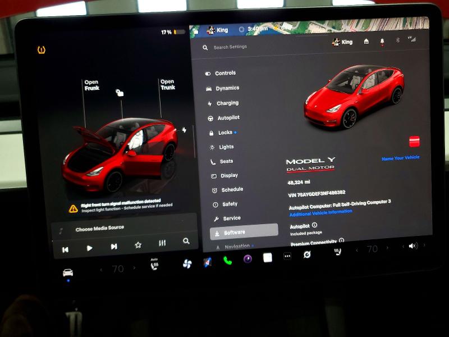This screenshot has height=337, width=449.
Task: Increase driver temperature with right arrow
Action: click(x=134, y=268)
